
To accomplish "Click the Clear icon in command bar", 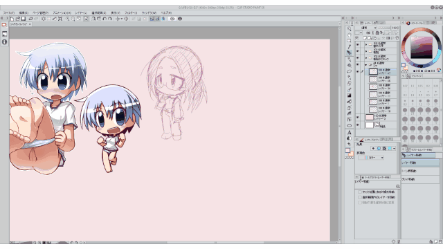I will pyautogui.click(x=43, y=19).
